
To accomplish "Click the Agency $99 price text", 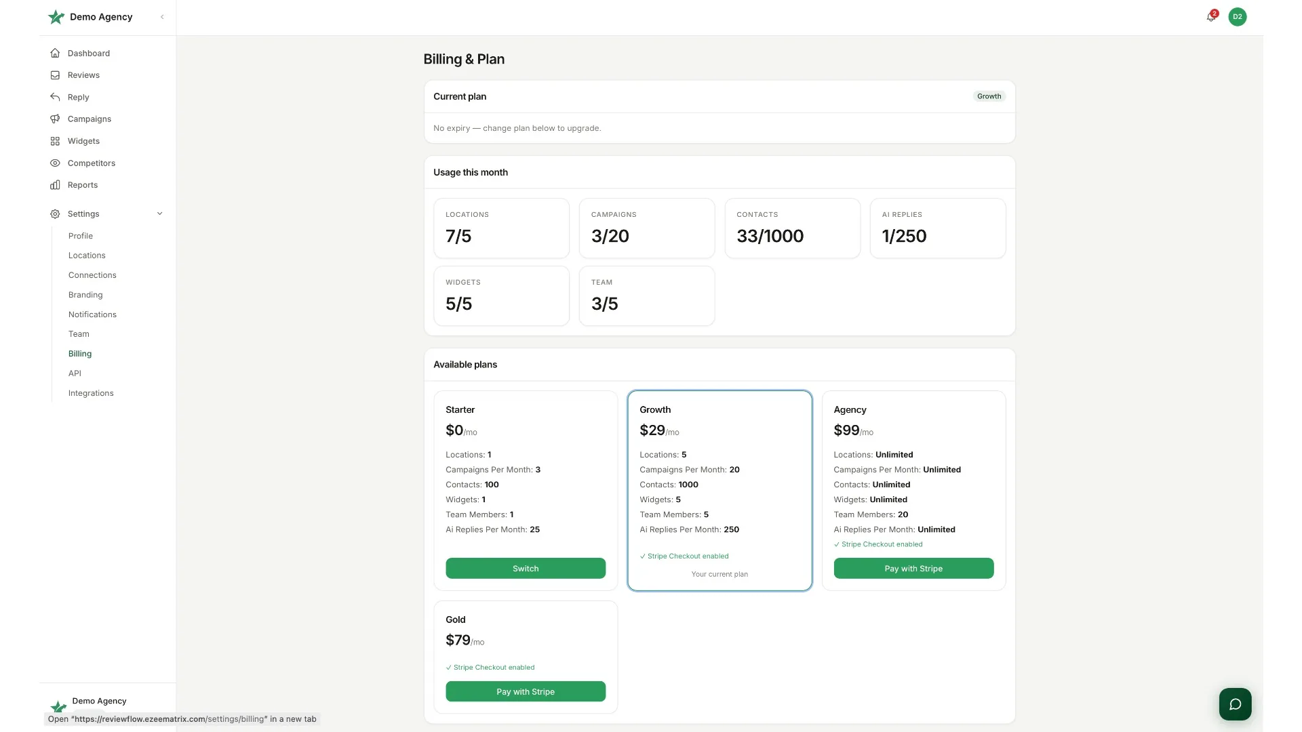I will 853,431.
